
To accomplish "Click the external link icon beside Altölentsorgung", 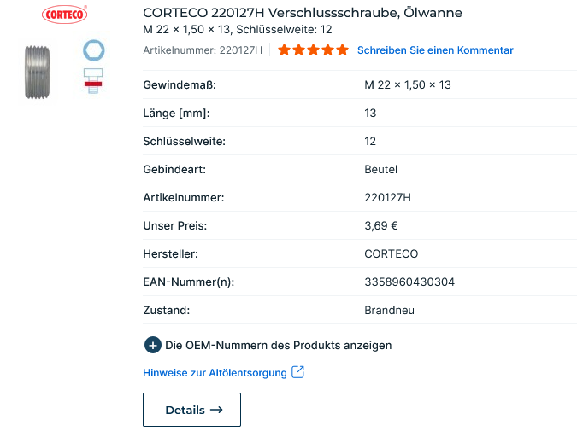I will [297, 372].
